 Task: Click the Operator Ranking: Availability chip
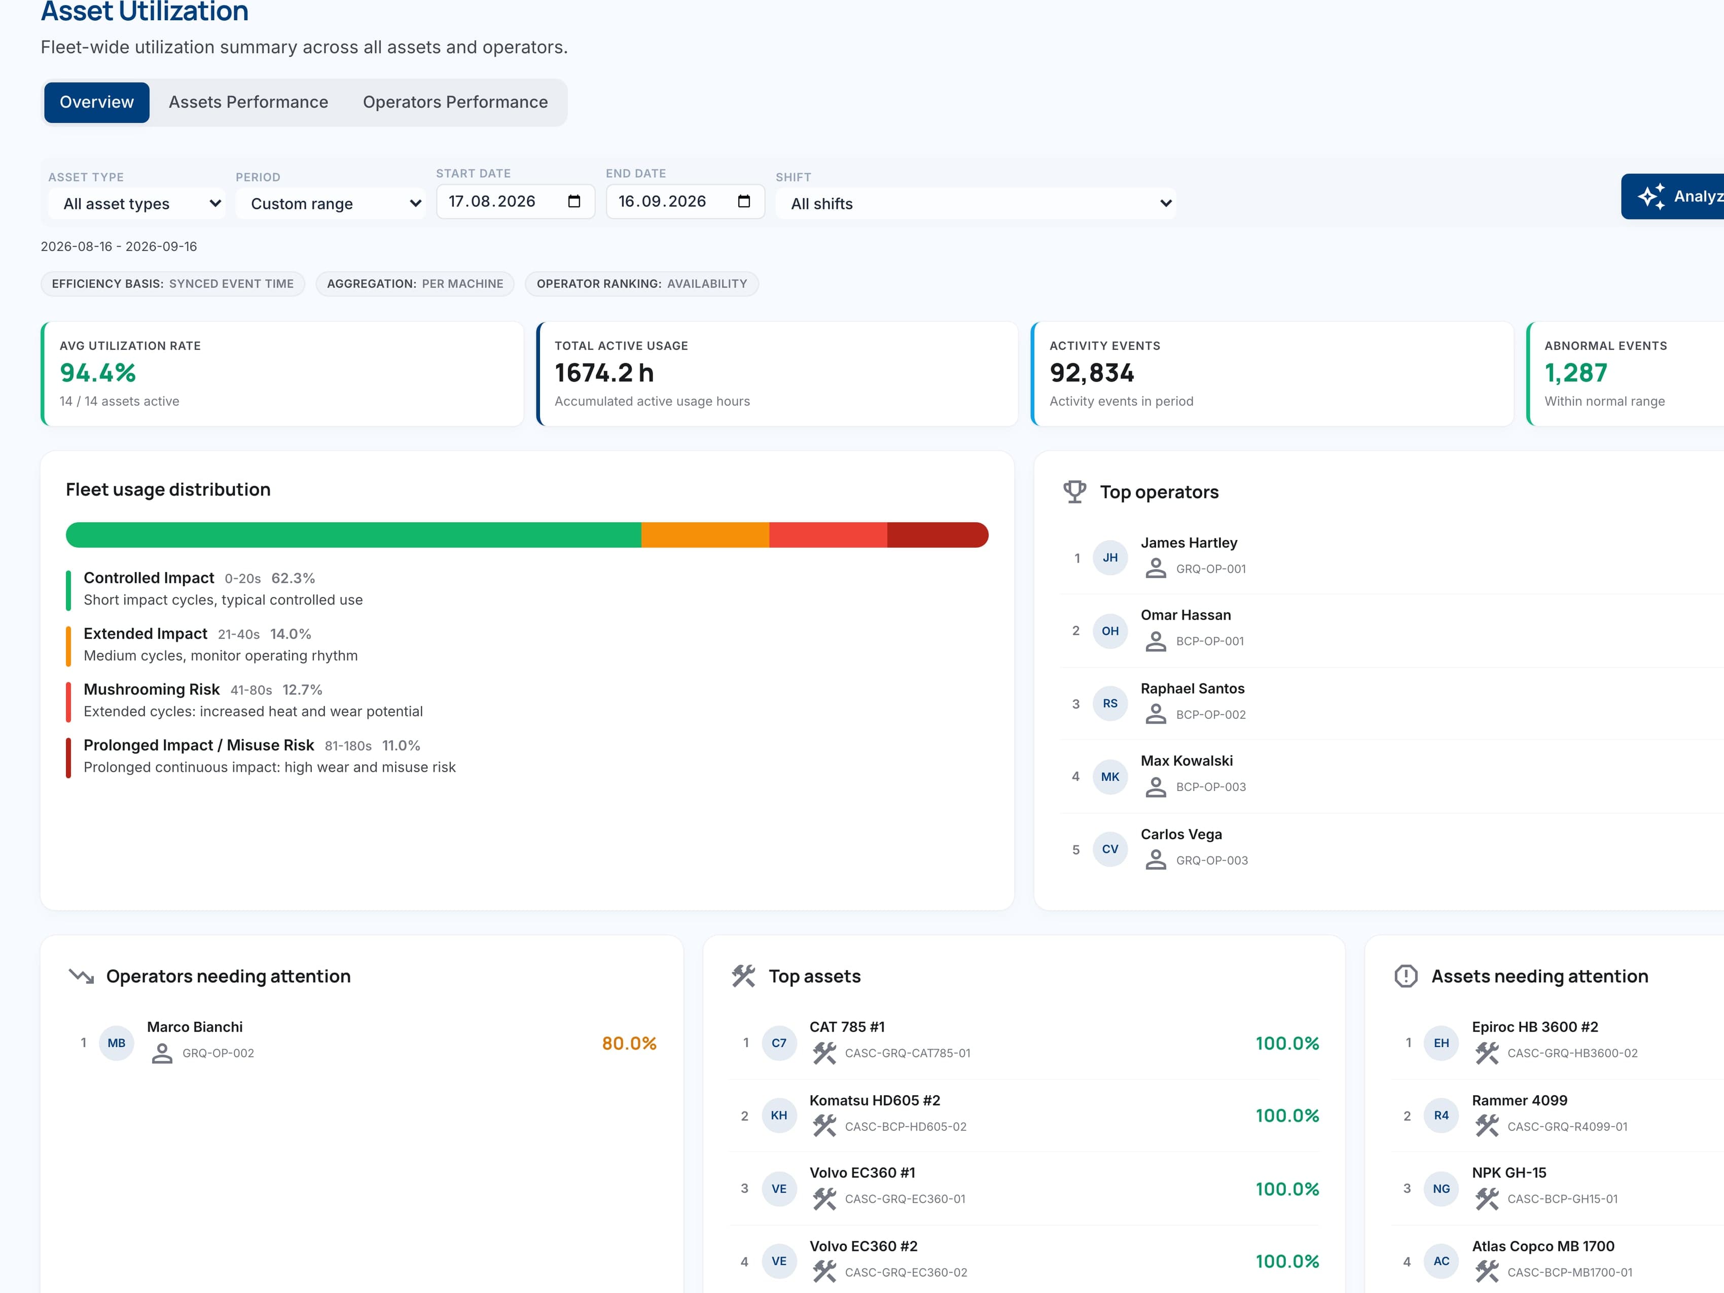[641, 283]
